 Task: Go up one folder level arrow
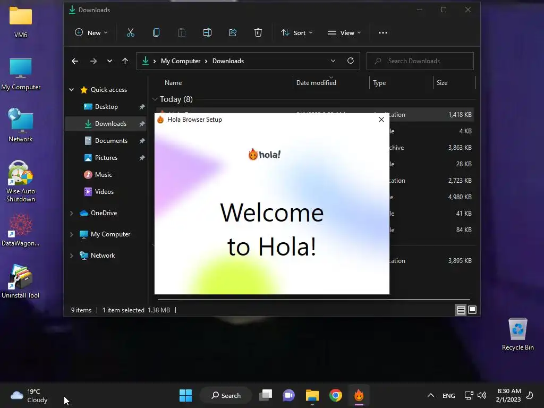click(125, 61)
